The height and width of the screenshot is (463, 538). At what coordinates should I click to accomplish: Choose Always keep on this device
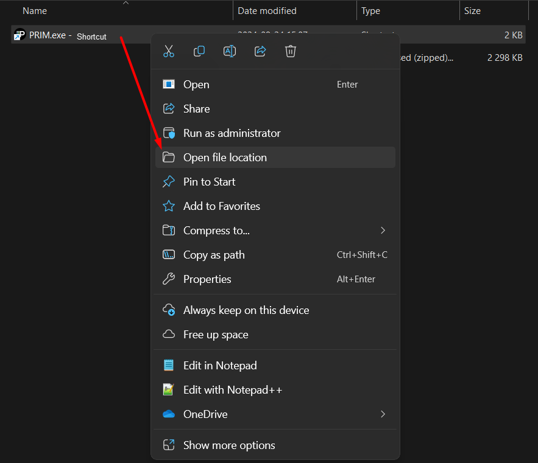[x=246, y=310]
